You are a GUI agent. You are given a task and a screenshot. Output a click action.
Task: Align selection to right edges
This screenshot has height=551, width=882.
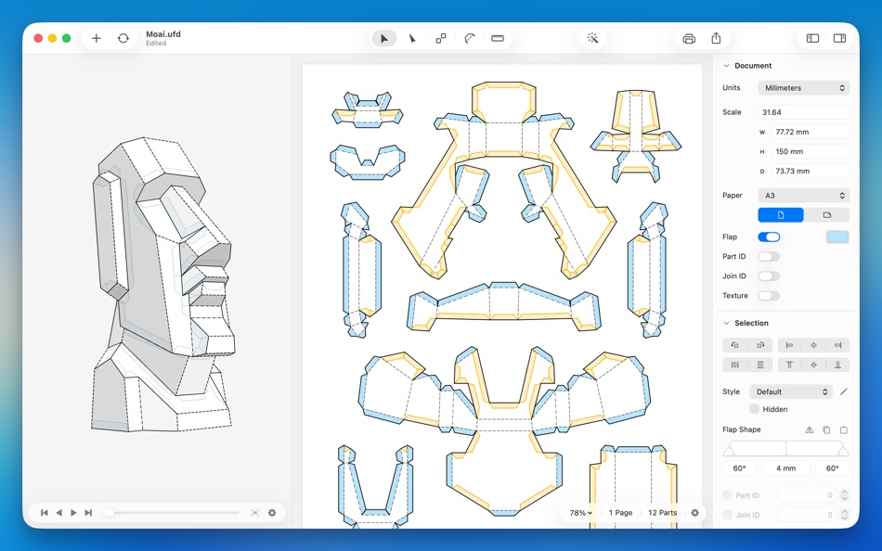coord(837,345)
